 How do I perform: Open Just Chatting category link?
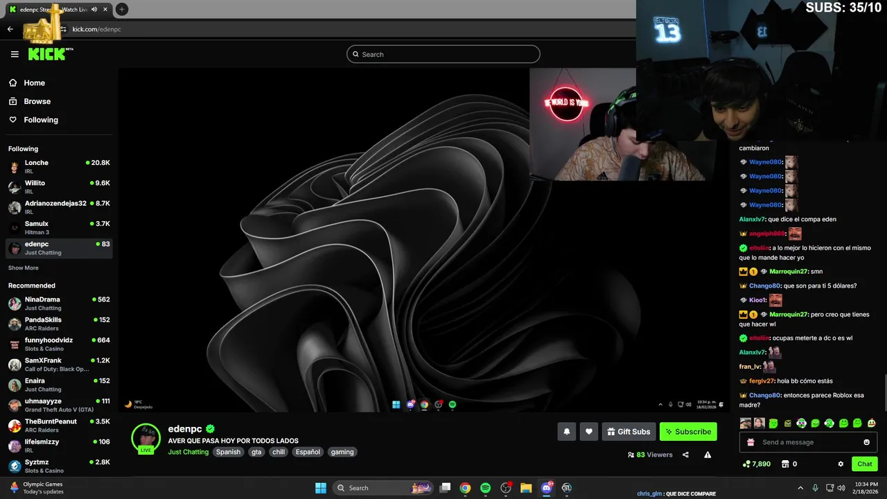(188, 452)
